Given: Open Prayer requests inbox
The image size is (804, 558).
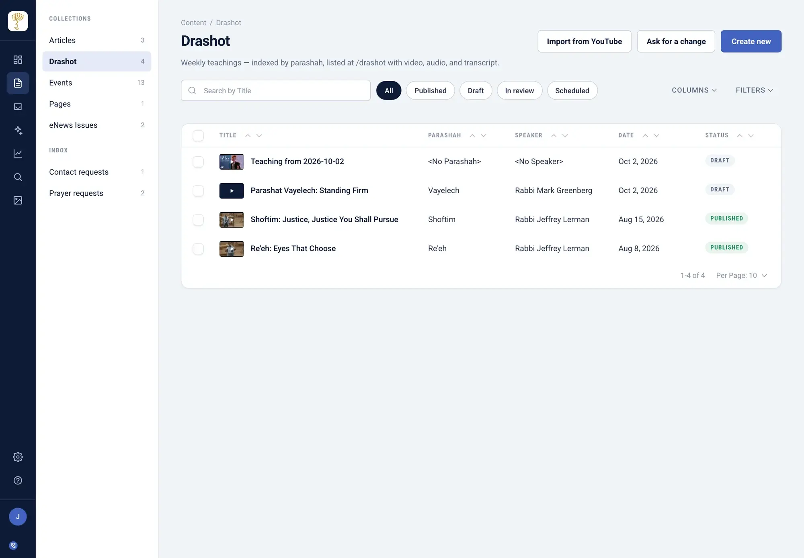Looking at the screenshot, I should [x=97, y=193].
